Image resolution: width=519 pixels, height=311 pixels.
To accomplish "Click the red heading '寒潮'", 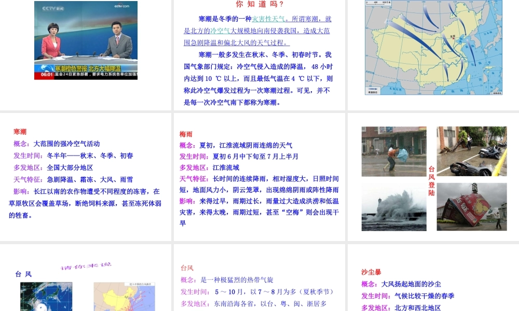I will pyautogui.click(x=20, y=132).
